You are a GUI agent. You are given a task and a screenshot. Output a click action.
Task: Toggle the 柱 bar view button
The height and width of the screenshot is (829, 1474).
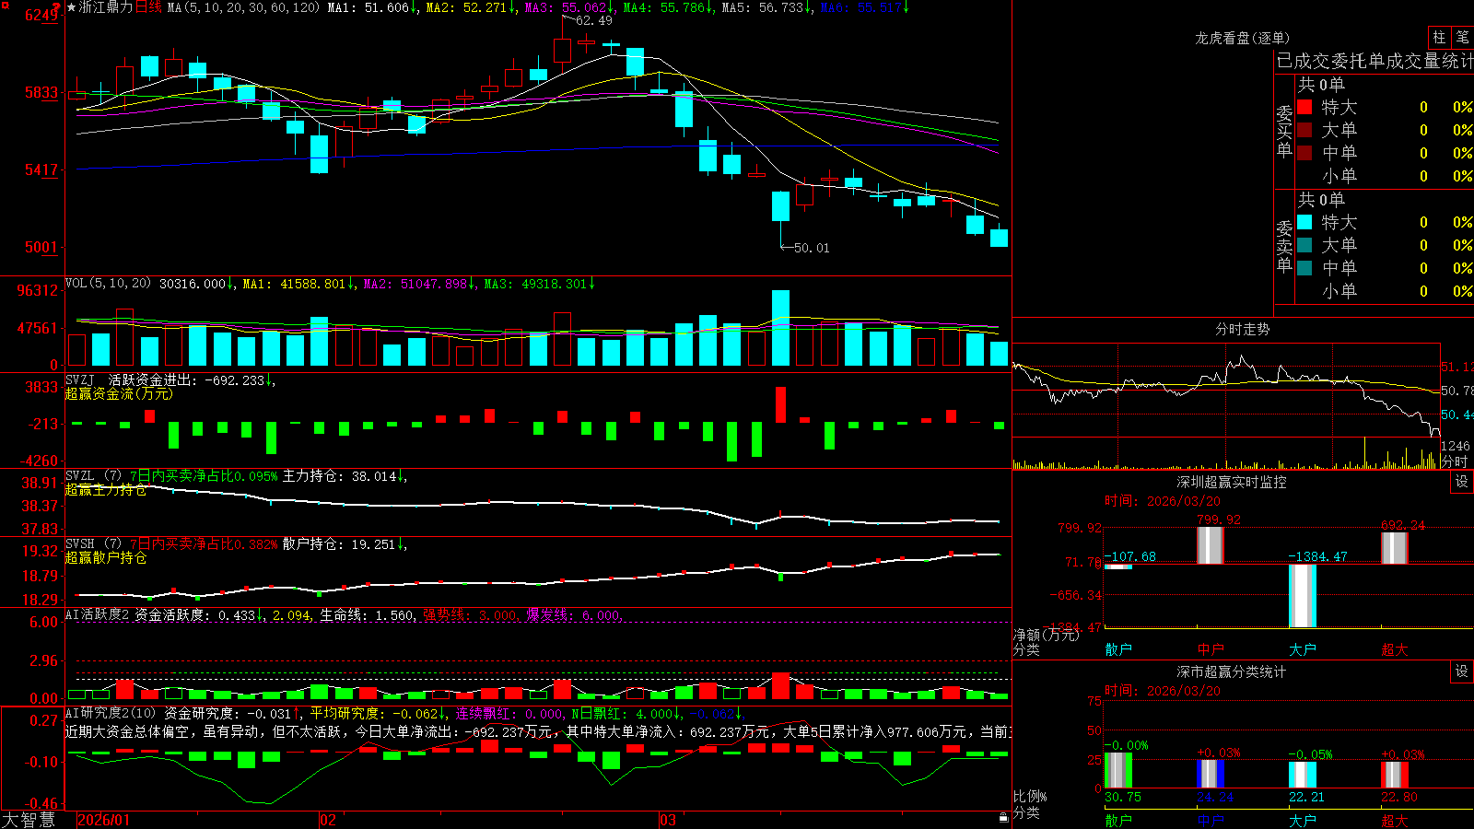pos(1439,37)
